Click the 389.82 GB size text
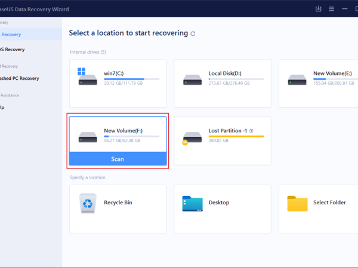The height and width of the screenshot is (268, 358). pyautogui.click(x=218, y=141)
